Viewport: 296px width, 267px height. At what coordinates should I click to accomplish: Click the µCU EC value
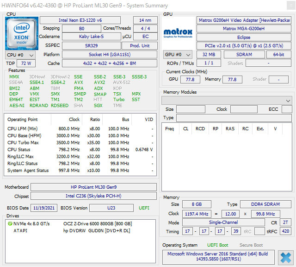pyautogui.click(x=145, y=37)
